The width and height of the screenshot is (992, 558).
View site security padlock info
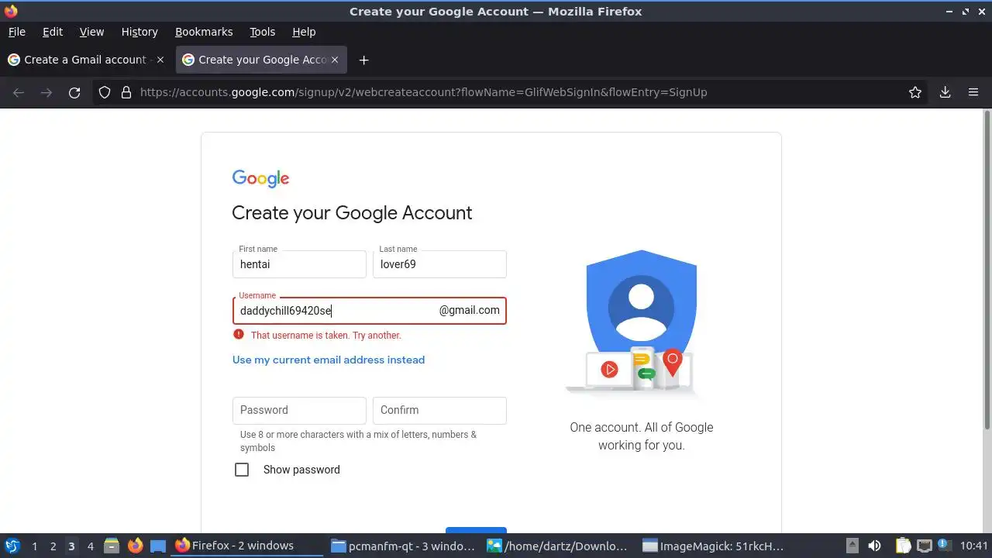coord(126,92)
